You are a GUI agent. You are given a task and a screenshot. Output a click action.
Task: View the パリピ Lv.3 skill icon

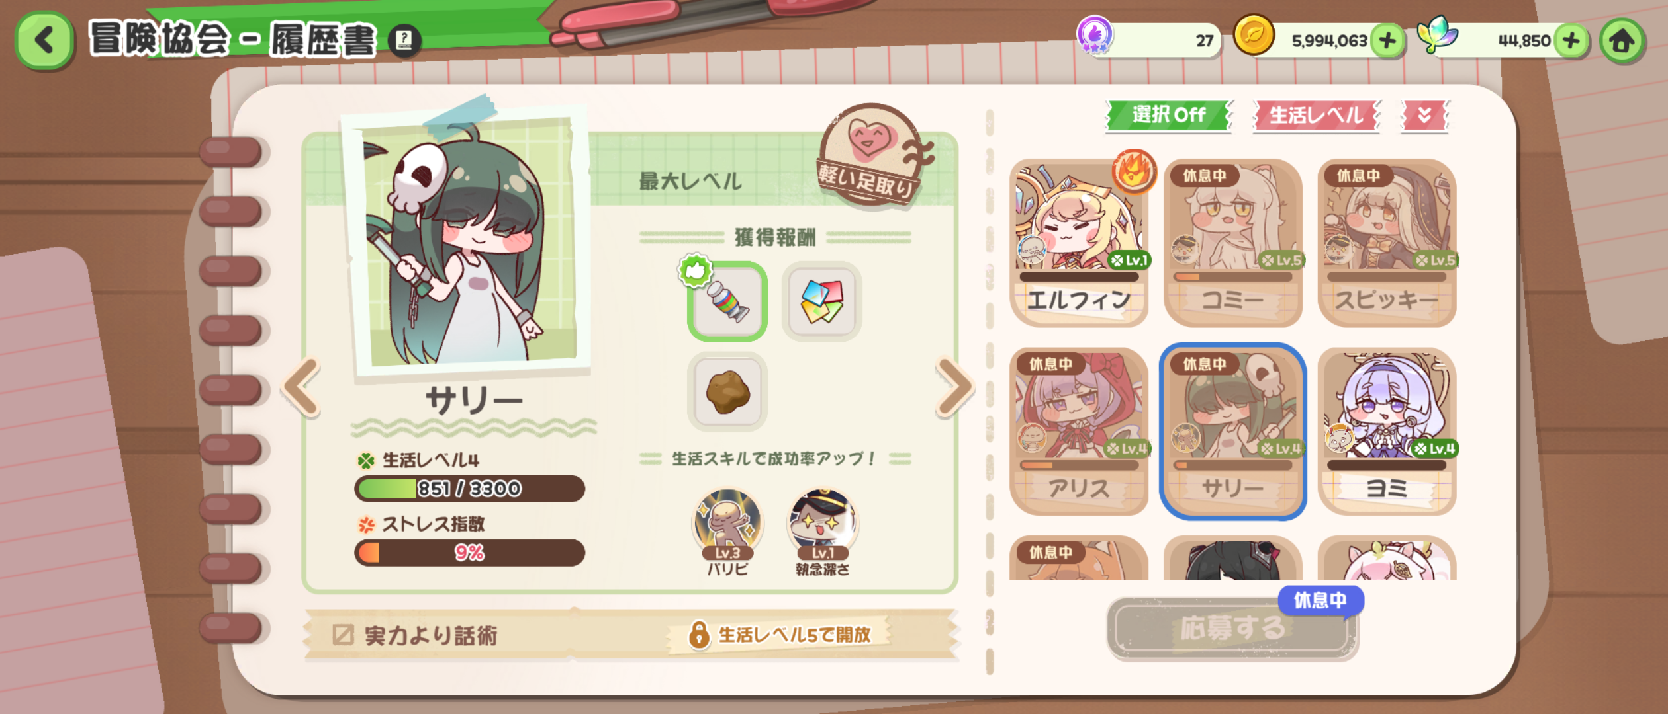coord(727,532)
